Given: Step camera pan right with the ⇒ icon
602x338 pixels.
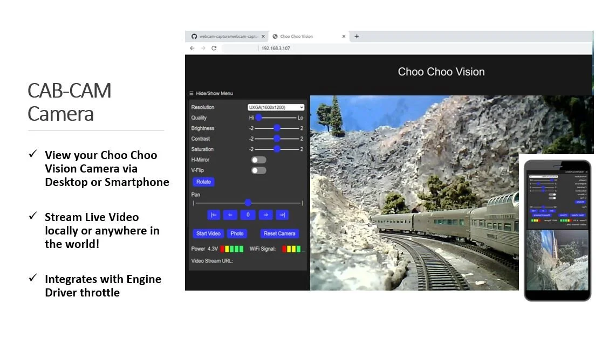Looking at the screenshot, I should 265,215.
